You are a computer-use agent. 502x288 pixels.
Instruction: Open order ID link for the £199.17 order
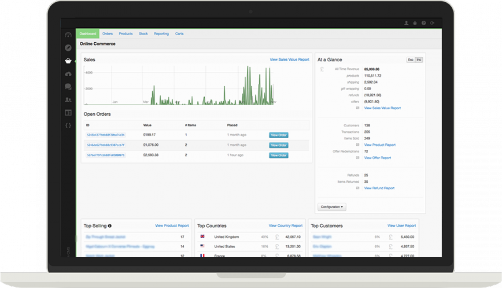click(106, 135)
